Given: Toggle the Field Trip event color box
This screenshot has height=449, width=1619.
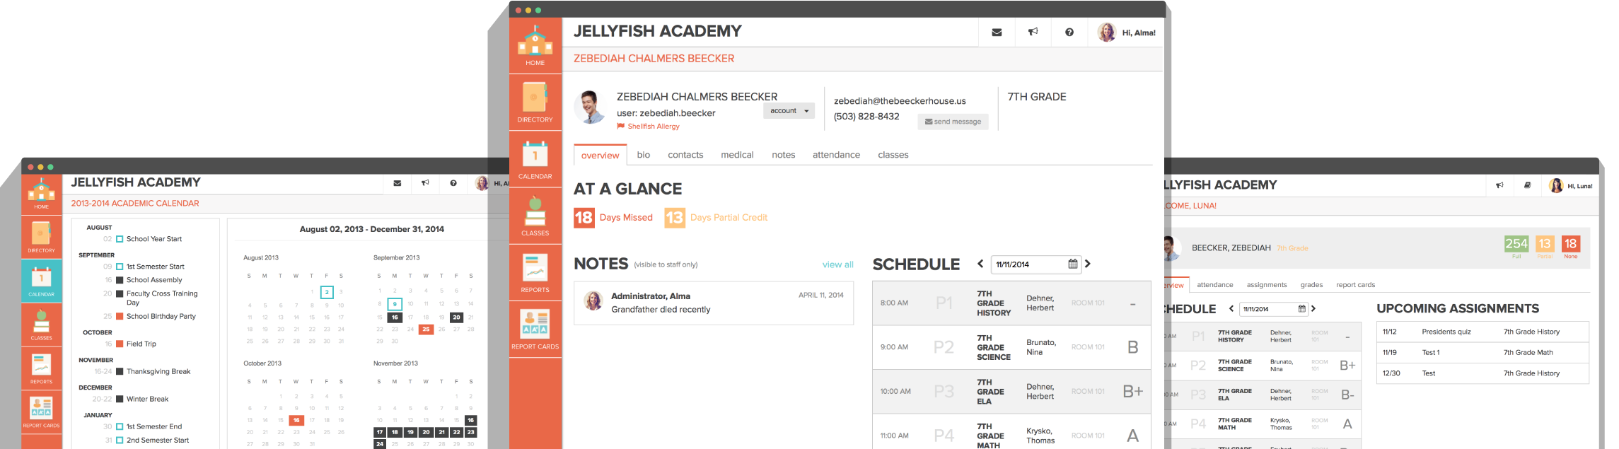Looking at the screenshot, I should click(x=120, y=344).
